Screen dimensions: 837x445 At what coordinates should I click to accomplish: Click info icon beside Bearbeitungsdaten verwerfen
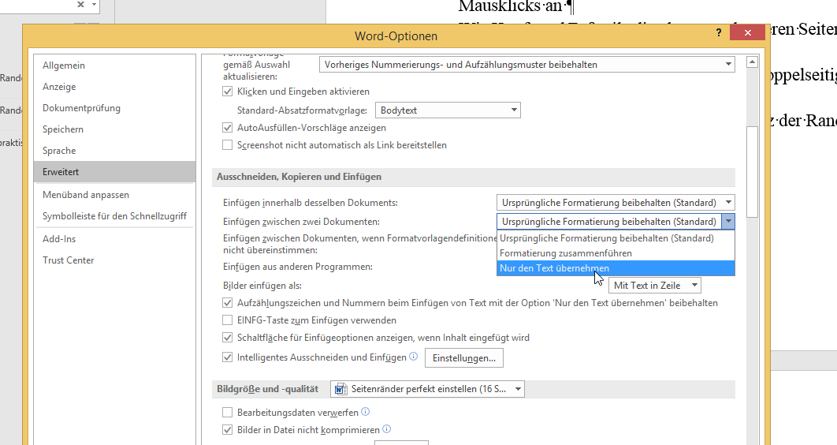pyautogui.click(x=365, y=411)
